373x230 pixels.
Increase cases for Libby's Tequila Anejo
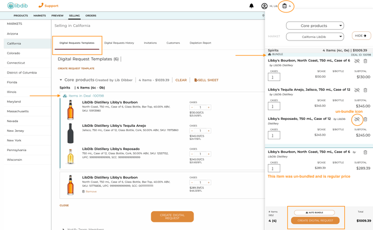pyautogui.click(x=209, y=131)
